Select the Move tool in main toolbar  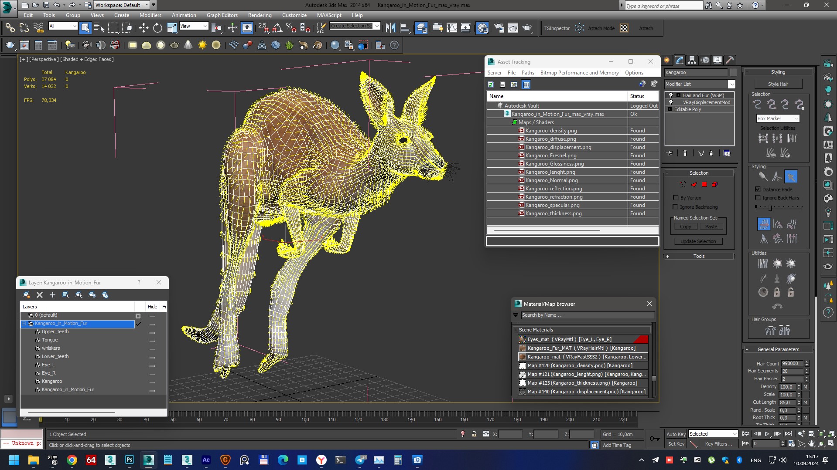click(143, 28)
